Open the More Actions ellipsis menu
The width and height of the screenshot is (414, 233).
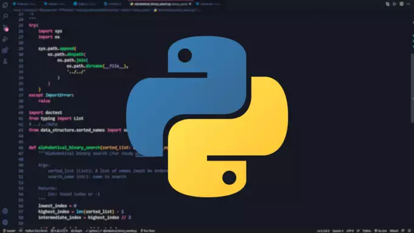click(x=409, y=4)
